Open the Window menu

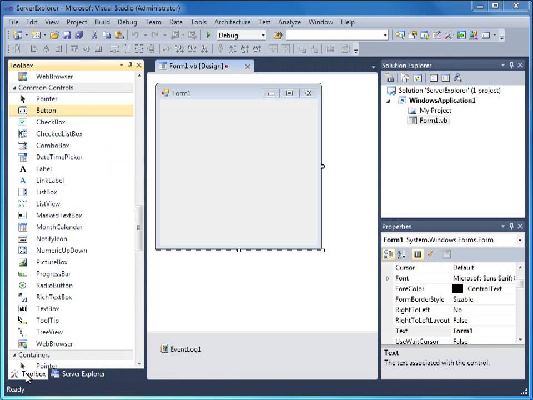click(320, 22)
